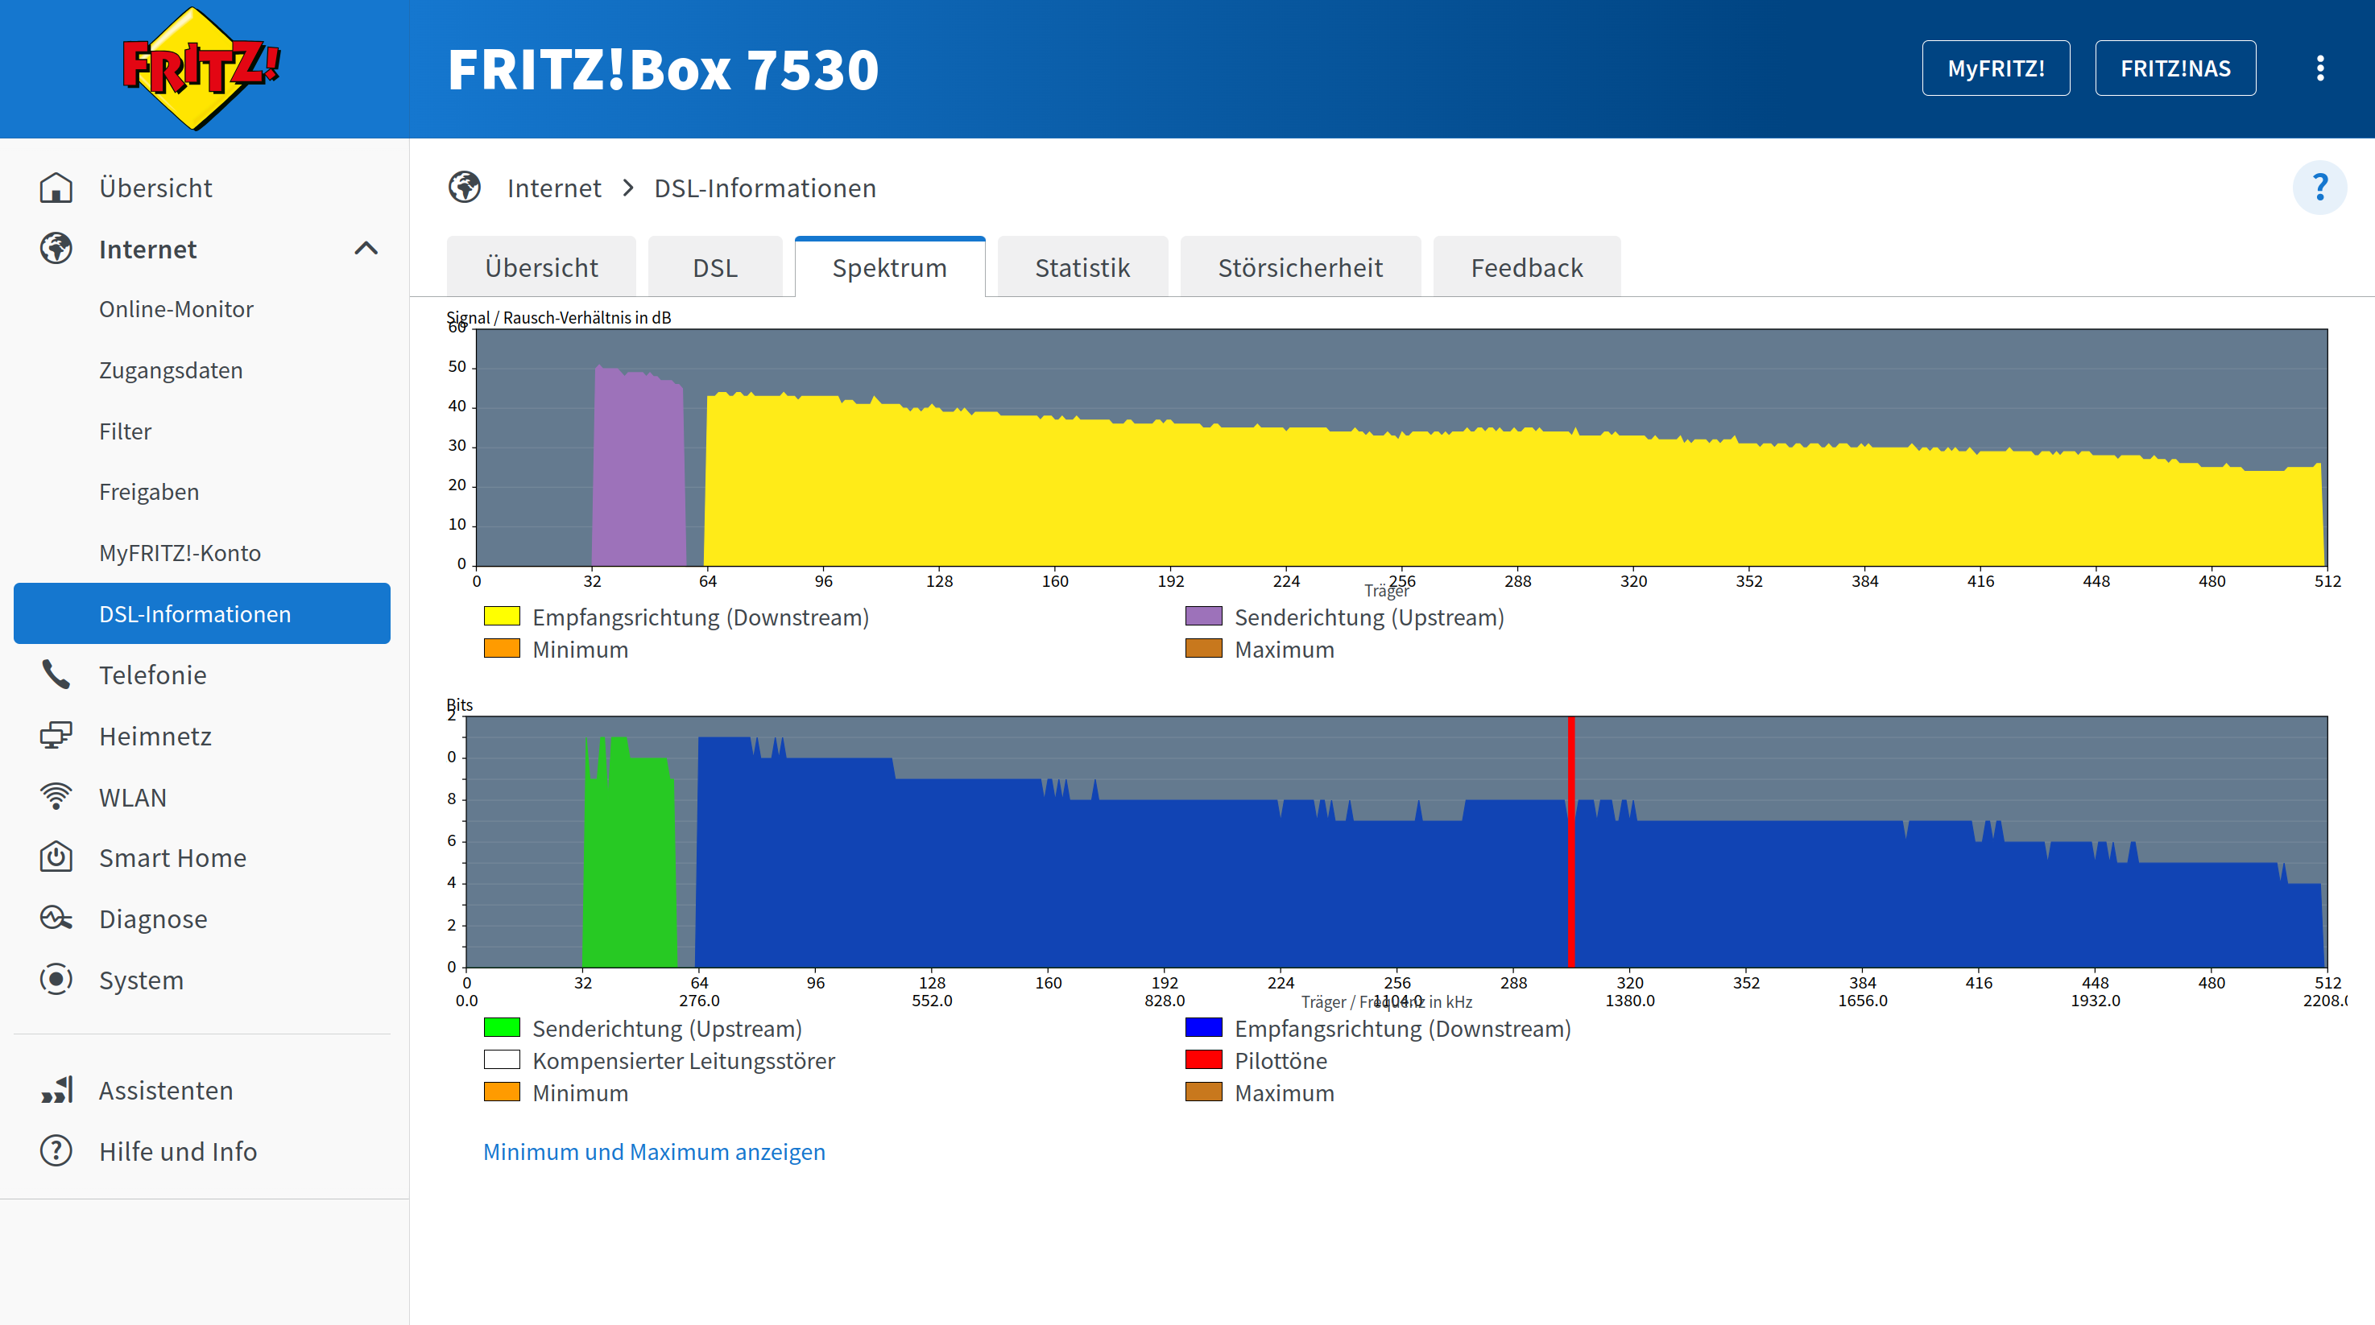
Task: Click the Telefonie phone icon
Action: click(x=56, y=675)
